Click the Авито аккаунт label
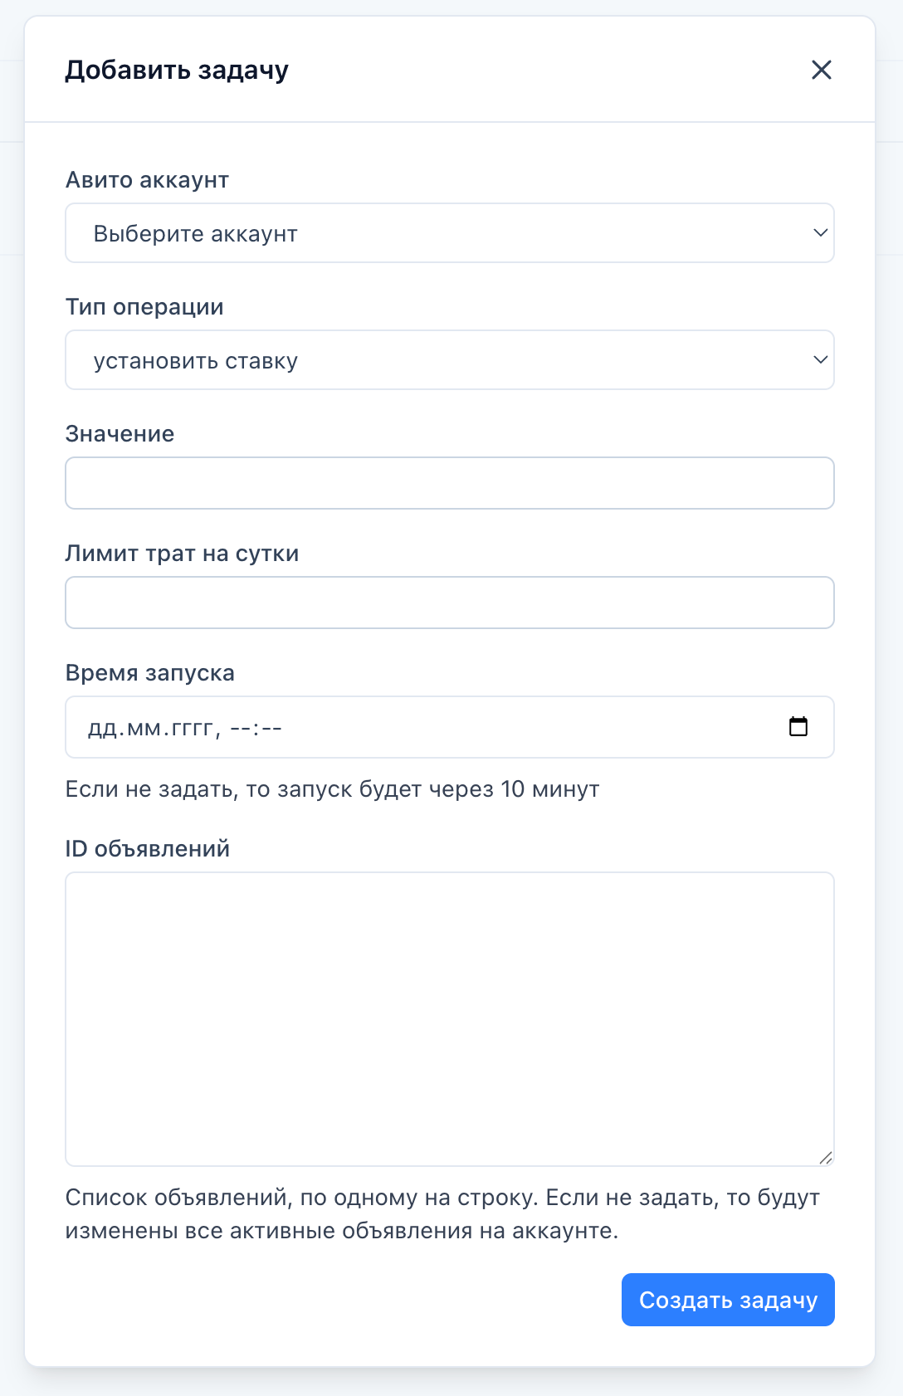The width and height of the screenshot is (903, 1396). click(x=147, y=180)
